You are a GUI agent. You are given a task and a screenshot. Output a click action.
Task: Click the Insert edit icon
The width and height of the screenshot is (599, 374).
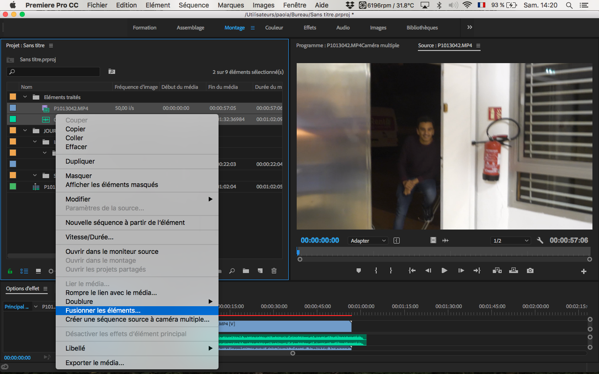pos(497,271)
